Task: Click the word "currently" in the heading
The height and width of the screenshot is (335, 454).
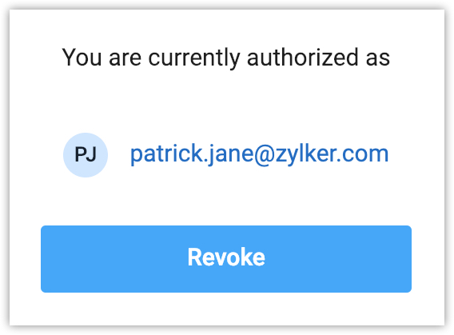Action: [194, 58]
